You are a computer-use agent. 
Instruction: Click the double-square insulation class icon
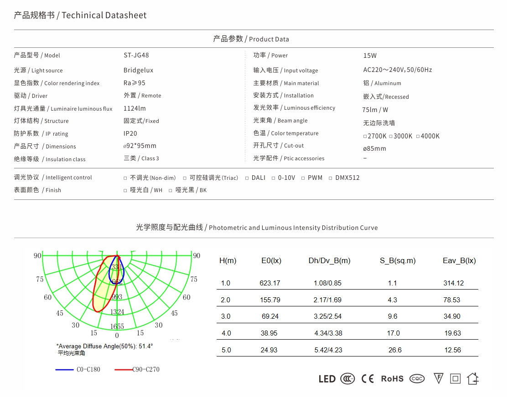coord(455,378)
